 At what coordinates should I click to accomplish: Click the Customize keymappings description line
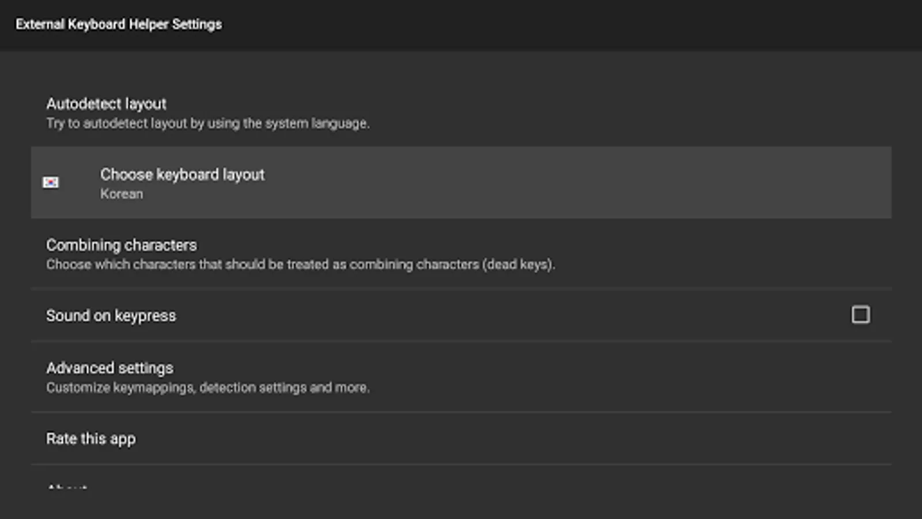coord(207,388)
